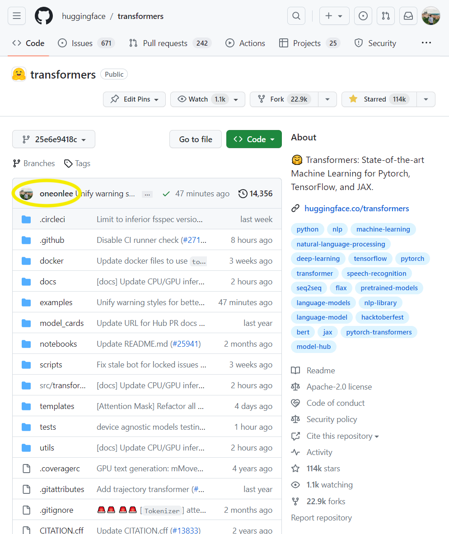The image size is (449, 534).
Task: Open huggingface.co/transformers website link
Action: [x=356, y=209]
